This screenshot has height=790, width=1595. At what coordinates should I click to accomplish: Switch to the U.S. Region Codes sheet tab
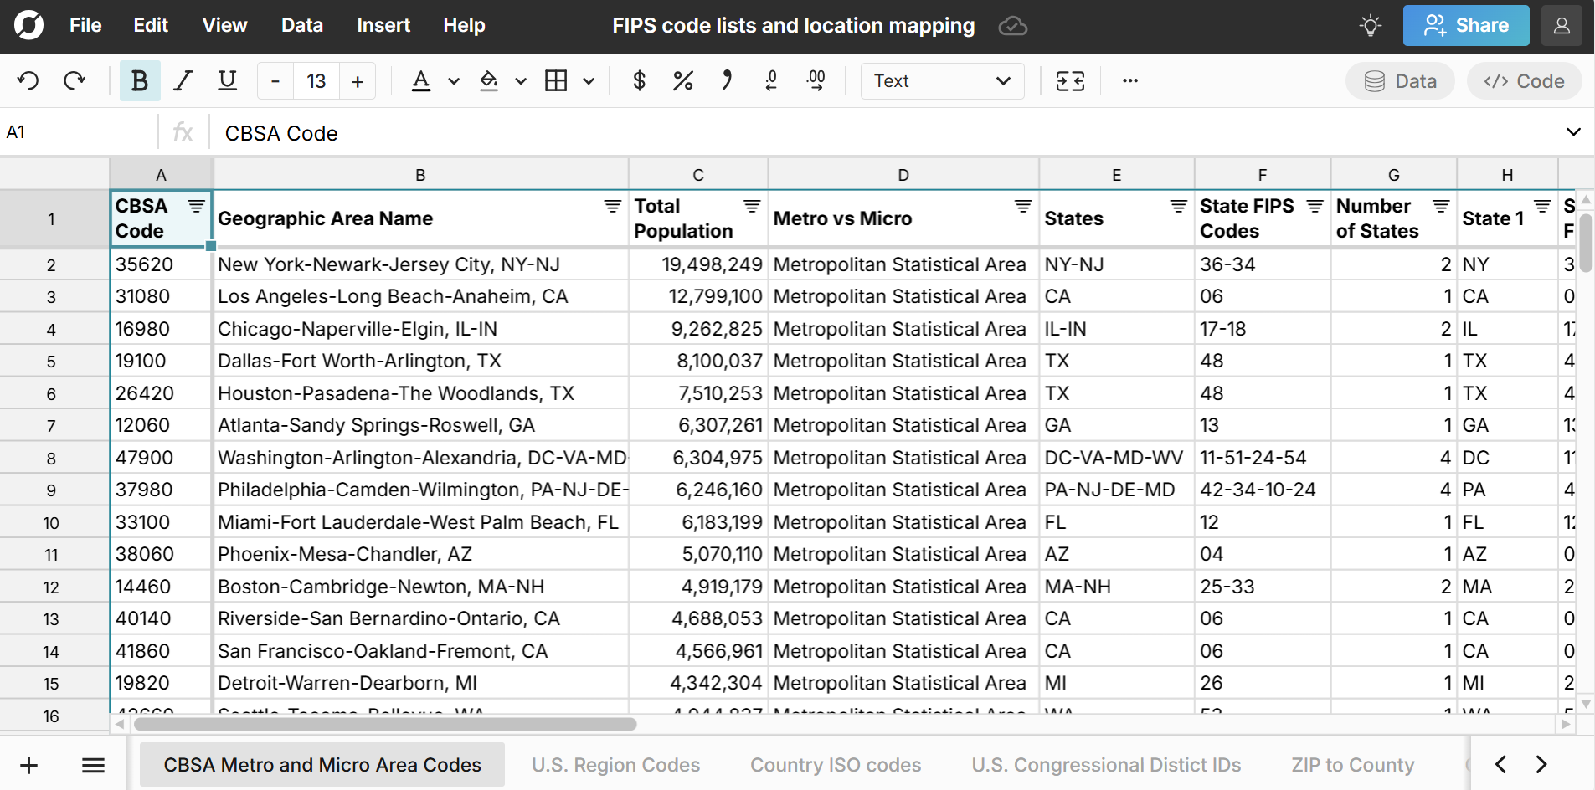(615, 764)
